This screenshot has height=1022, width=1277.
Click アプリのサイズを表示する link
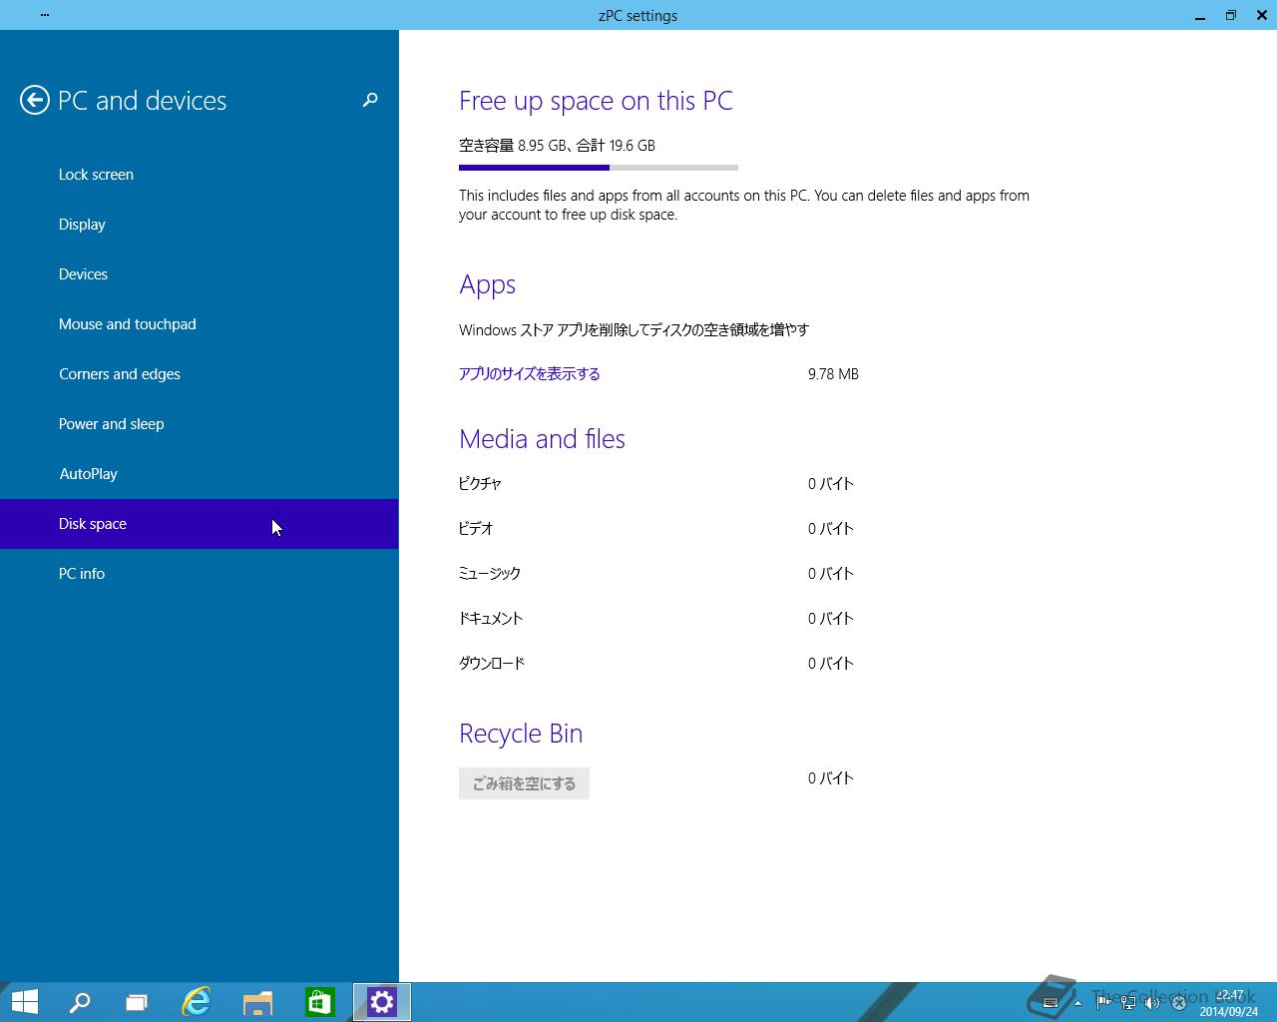coord(530,374)
